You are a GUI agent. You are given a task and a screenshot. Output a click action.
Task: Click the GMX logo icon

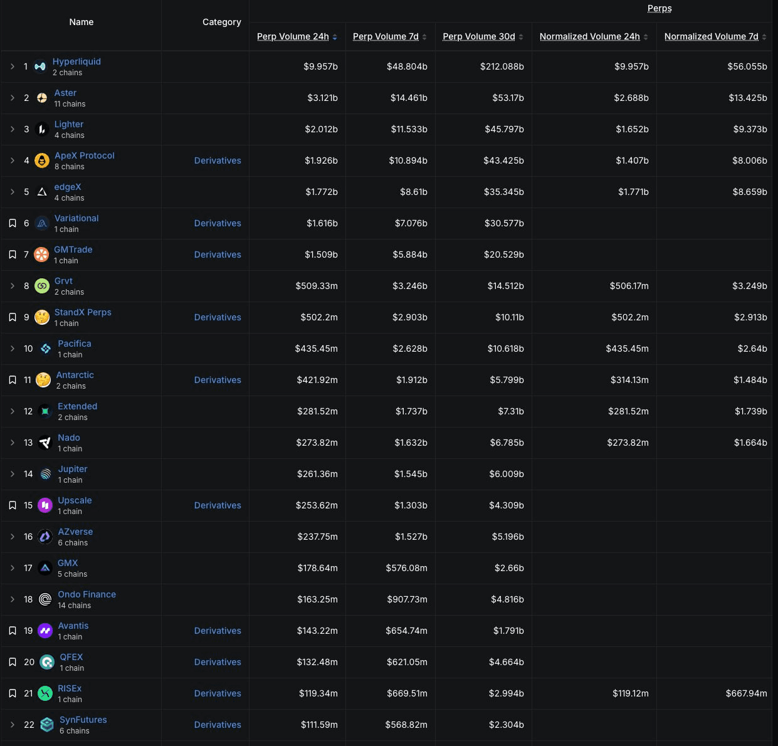click(x=45, y=568)
